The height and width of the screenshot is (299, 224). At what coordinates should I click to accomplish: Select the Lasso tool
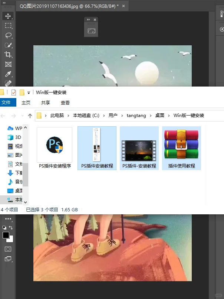point(8,35)
